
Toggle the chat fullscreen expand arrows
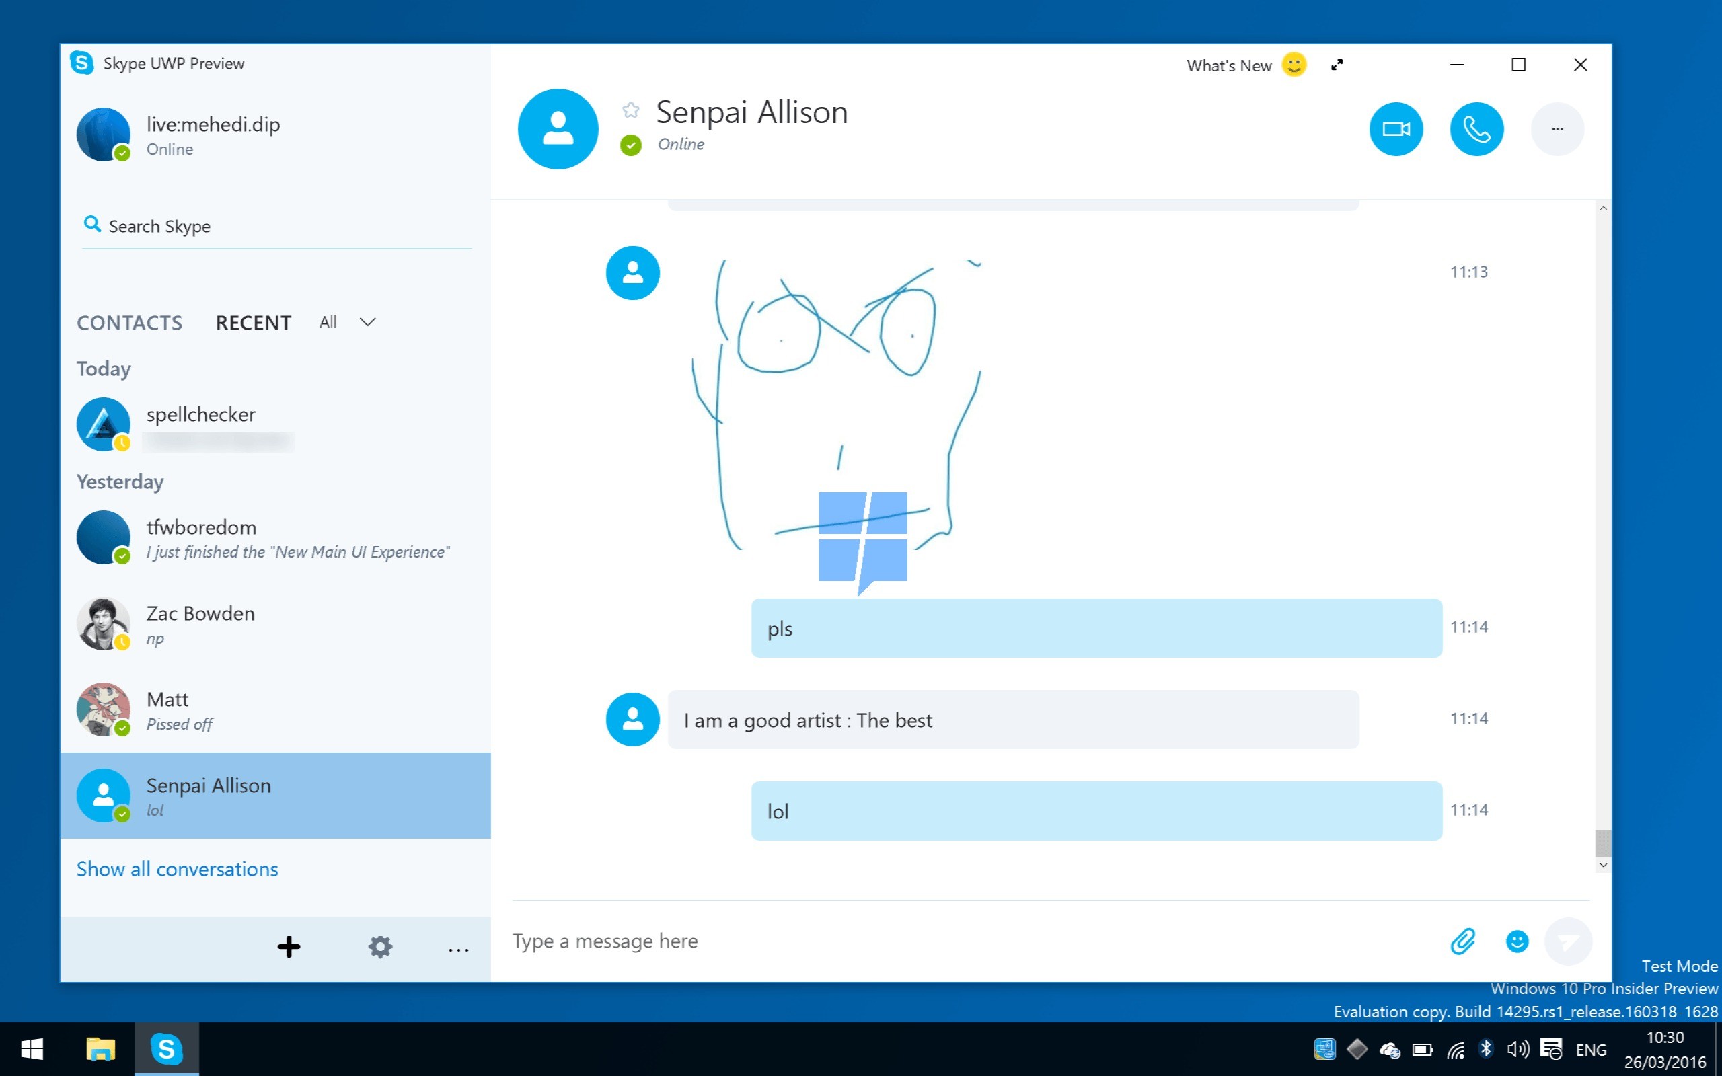pyautogui.click(x=1337, y=65)
